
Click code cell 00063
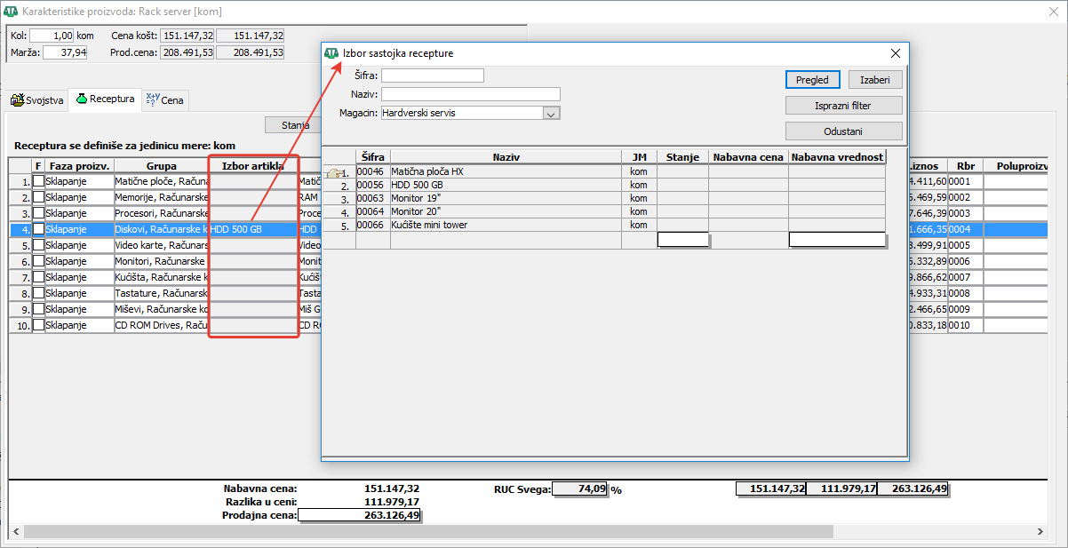point(373,198)
